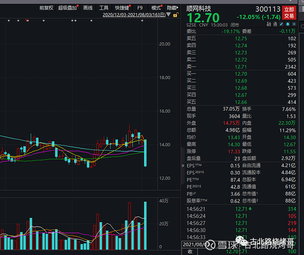Open the 快捷键 shortcuts menu
The height and width of the screenshot is (255, 304).
[122, 8]
